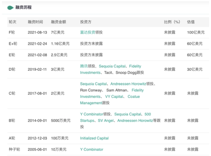Select the VY Capital investor link

pos(114,97)
